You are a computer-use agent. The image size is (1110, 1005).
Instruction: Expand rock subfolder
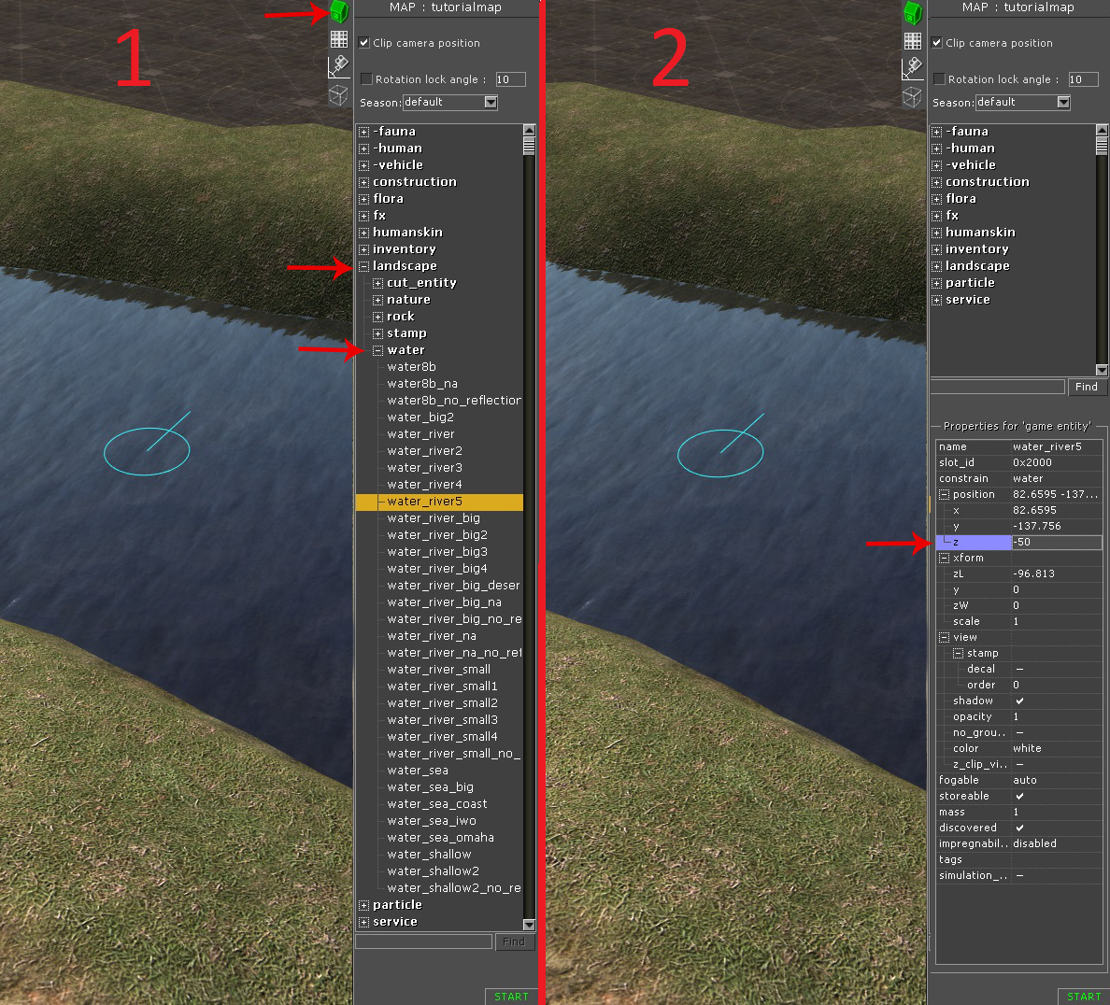[378, 317]
